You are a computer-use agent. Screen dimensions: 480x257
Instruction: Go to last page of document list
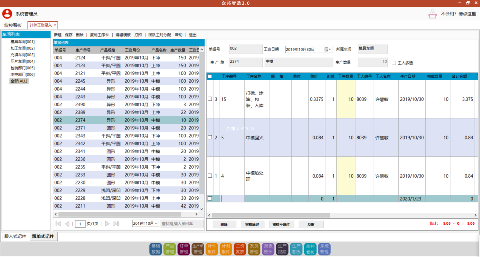coord(116,224)
